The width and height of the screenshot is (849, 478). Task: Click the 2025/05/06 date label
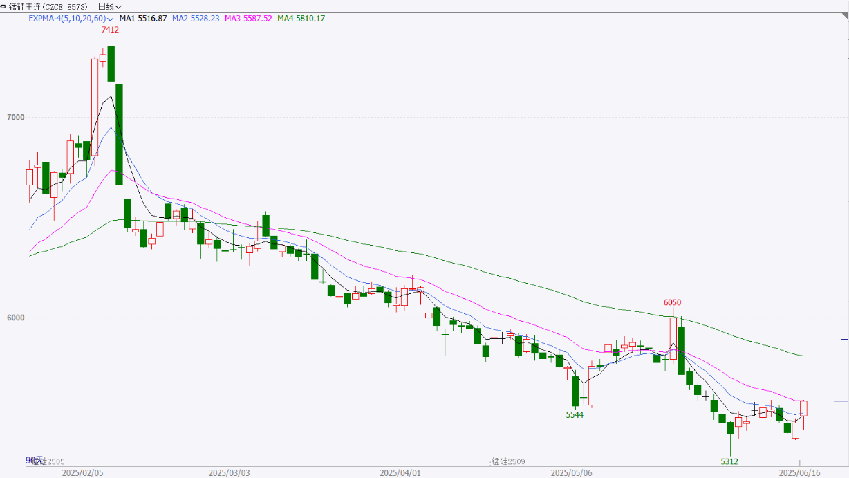[x=571, y=472]
